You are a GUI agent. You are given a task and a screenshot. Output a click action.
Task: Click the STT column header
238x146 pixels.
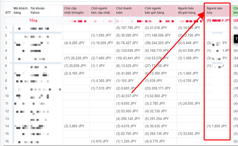pyautogui.click(x=8, y=13)
